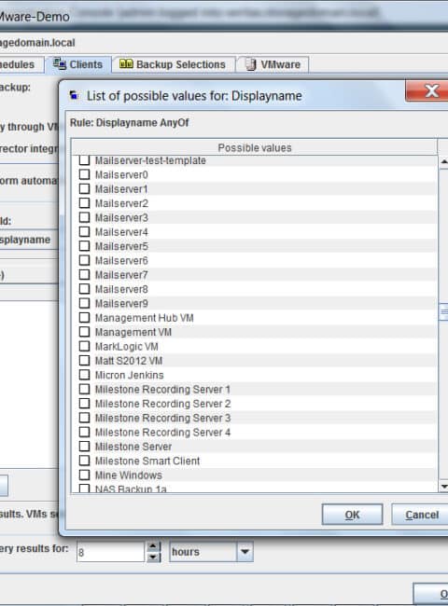The height and width of the screenshot is (606, 448).
Task: Increase the query results value with up arrow
Action: click(x=154, y=546)
